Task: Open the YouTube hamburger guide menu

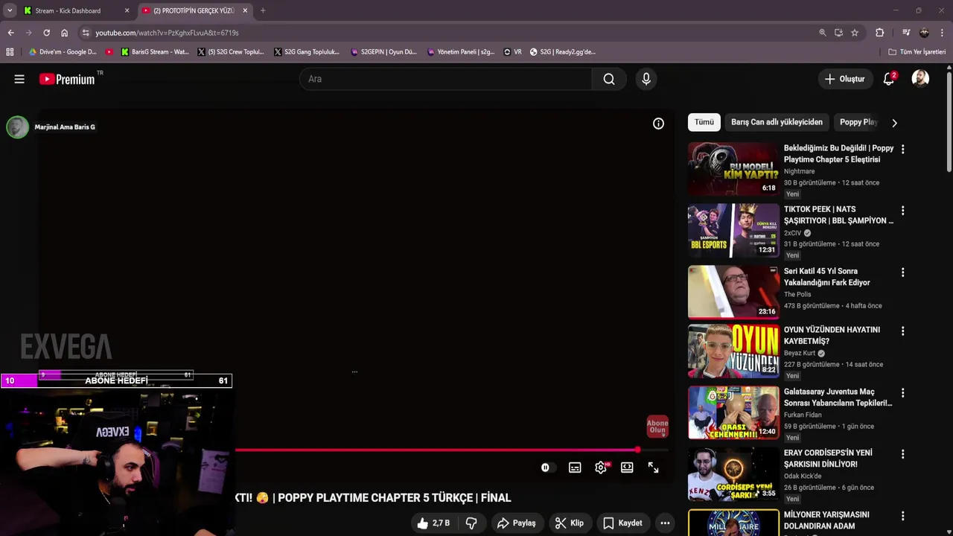Action: 19,79
